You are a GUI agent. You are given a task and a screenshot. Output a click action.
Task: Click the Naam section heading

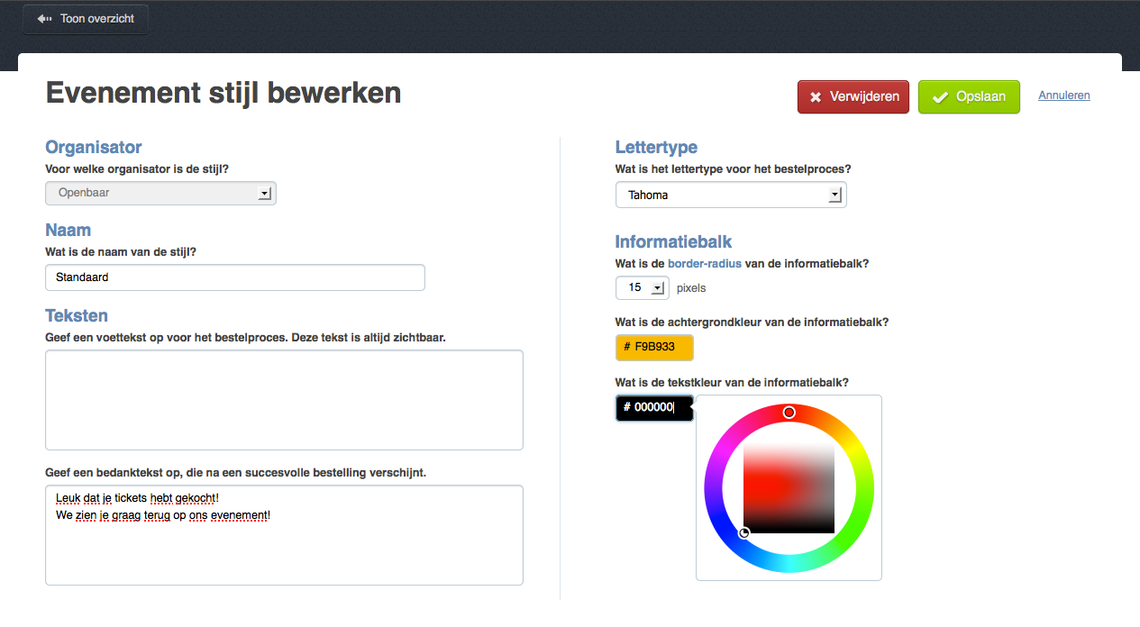point(68,230)
